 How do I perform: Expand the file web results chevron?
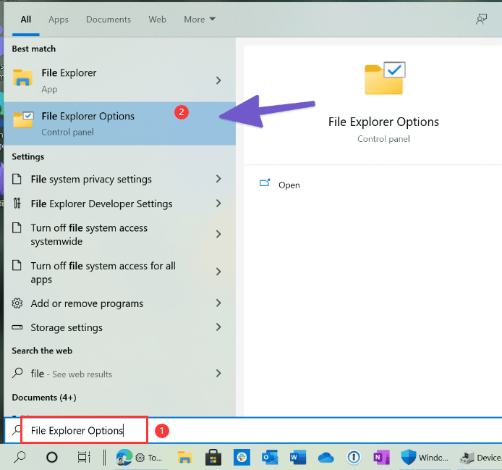point(218,373)
